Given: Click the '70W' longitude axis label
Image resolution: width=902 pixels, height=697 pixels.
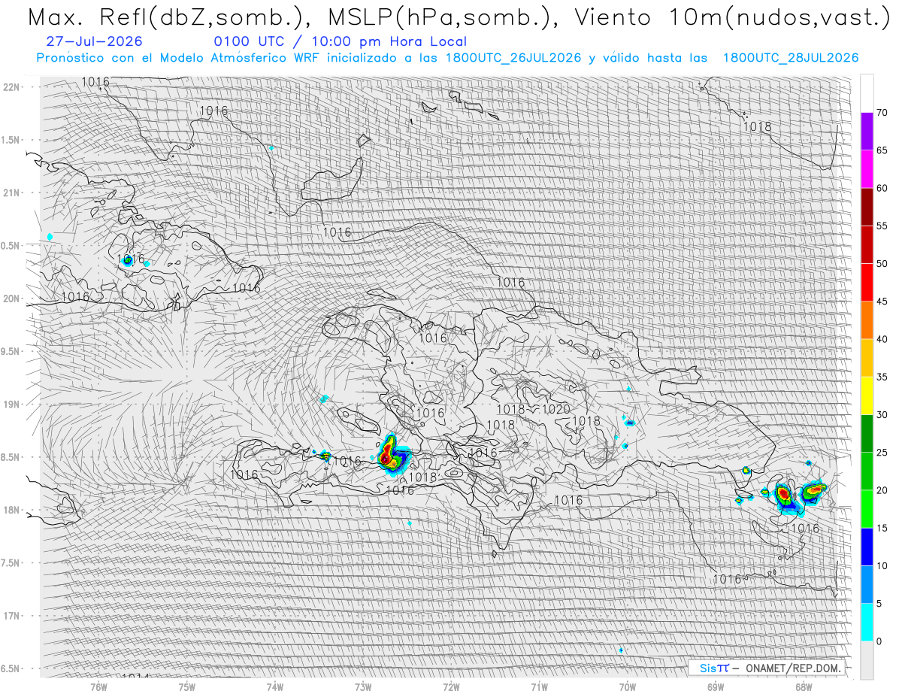Looking at the screenshot, I should click(628, 686).
